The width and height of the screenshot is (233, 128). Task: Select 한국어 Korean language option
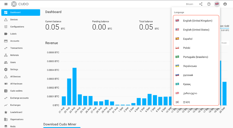point(196,102)
